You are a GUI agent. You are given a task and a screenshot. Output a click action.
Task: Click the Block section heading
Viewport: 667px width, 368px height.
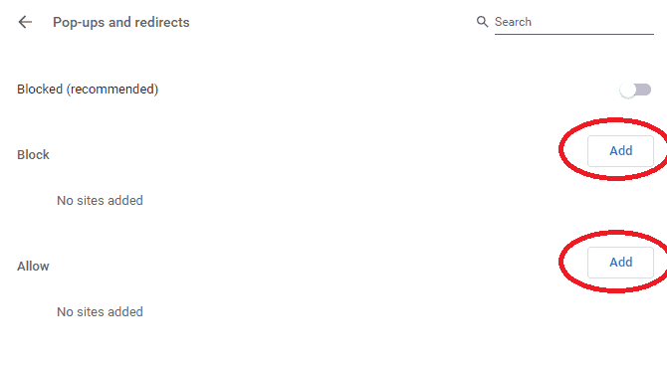coord(33,155)
